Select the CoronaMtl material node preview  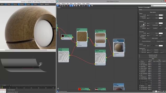point(119,47)
